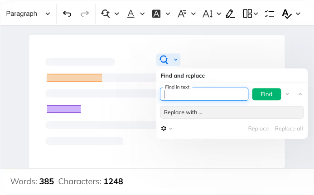This screenshot has width=314, height=195.
Task: Click the orange highlighted text block
Action: coord(74,78)
